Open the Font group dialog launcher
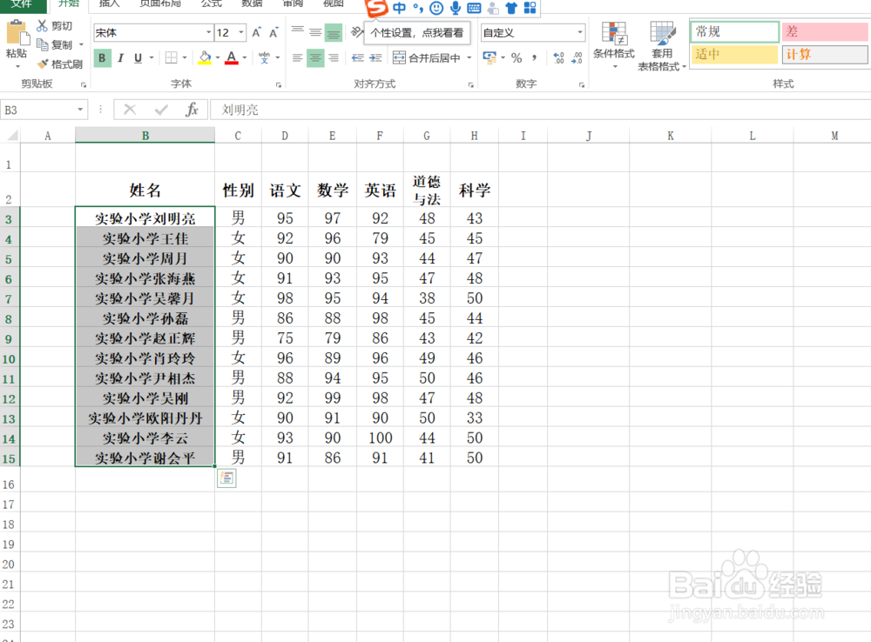871x642 pixels. 279,85
